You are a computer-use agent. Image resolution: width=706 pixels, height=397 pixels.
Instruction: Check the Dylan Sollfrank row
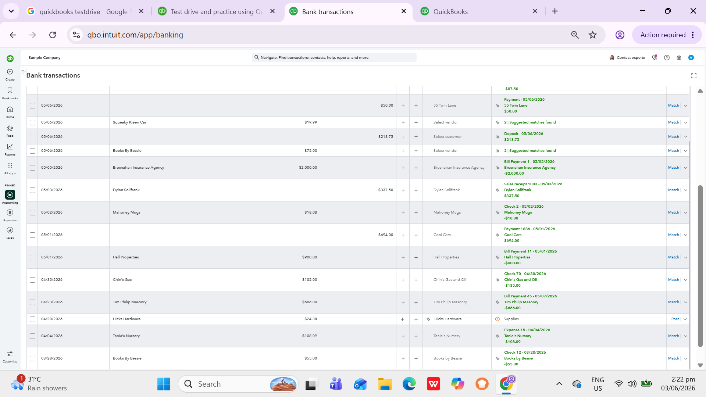[33, 190]
